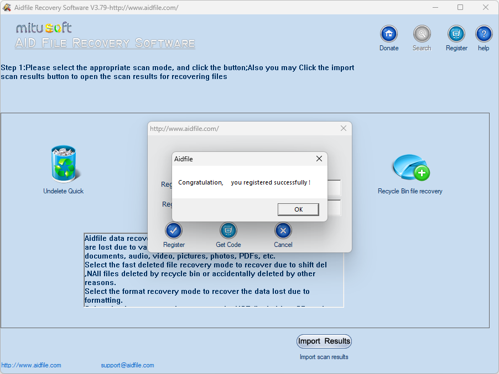Open the help question mark icon
This screenshot has width=499, height=374.
click(484, 34)
